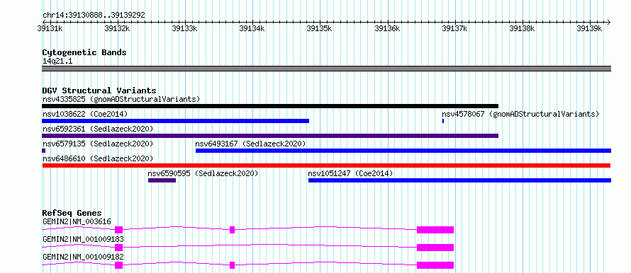Image resolution: width=631 pixels, height=273 pixels.
Task: Open the GEMIN2|NM_001009182 transcript label
Action: pos(83,257)
